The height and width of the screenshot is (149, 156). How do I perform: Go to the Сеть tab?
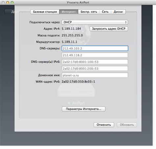coord(105,12)
